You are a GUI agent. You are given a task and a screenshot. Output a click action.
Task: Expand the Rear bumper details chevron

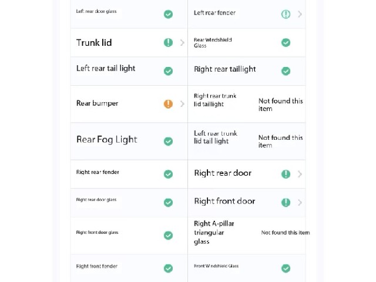182,104
